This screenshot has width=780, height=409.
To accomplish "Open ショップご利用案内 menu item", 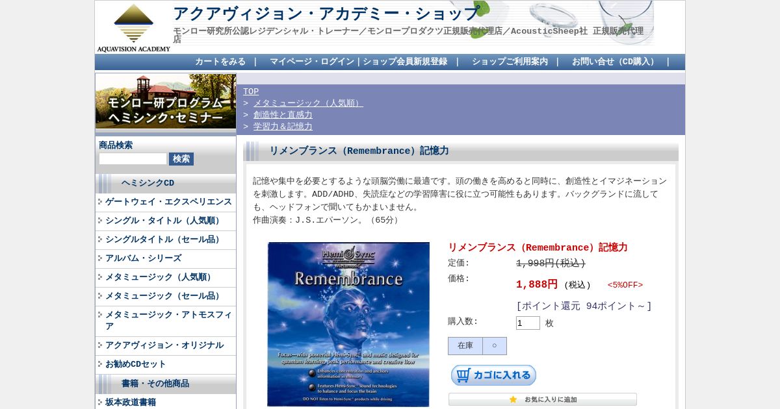I will point(510,62).
